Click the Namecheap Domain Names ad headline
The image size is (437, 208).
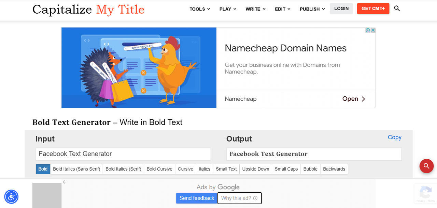[285, 48]
